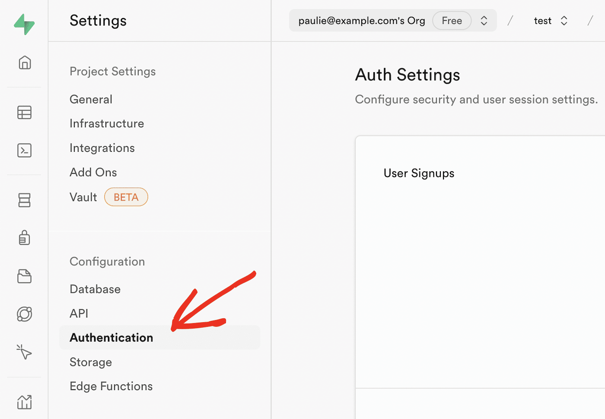Open the Home icon in the sidebar
605x419 pixels.
point(25,62)
